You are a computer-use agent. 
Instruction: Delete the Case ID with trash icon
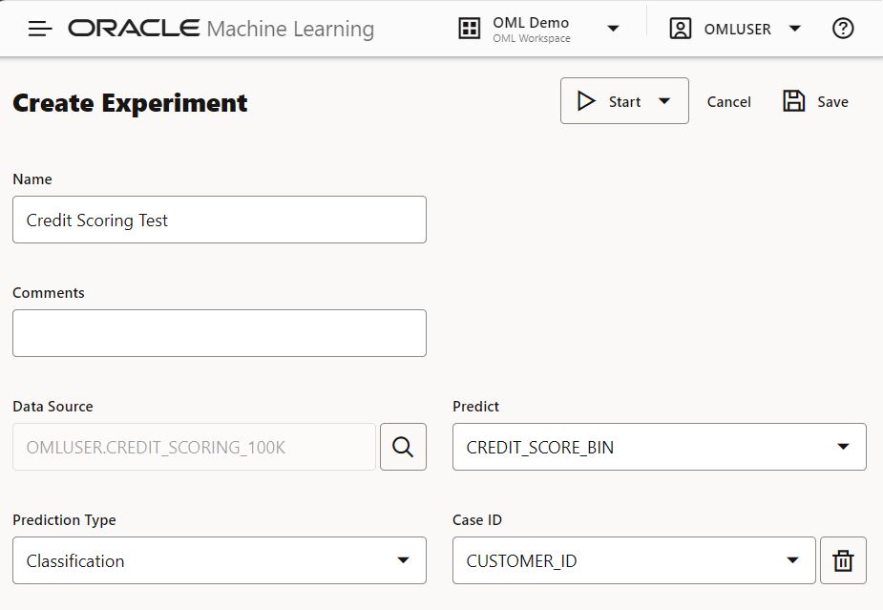(x=843, y=560)
